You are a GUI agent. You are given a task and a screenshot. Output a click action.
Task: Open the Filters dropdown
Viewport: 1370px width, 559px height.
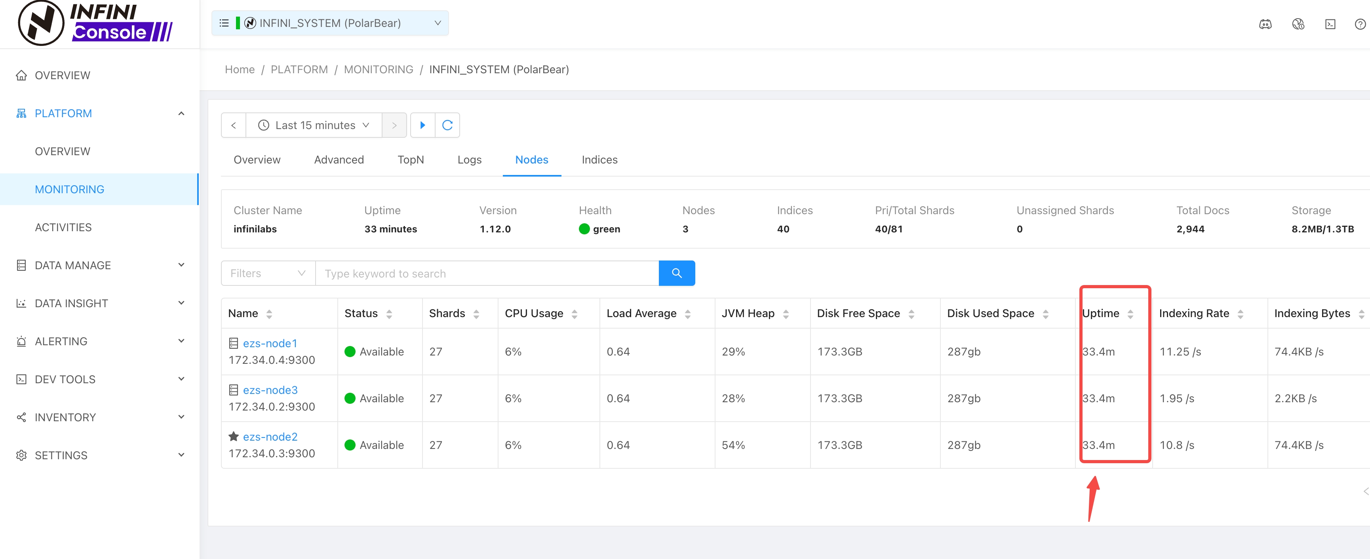[268, 274]
